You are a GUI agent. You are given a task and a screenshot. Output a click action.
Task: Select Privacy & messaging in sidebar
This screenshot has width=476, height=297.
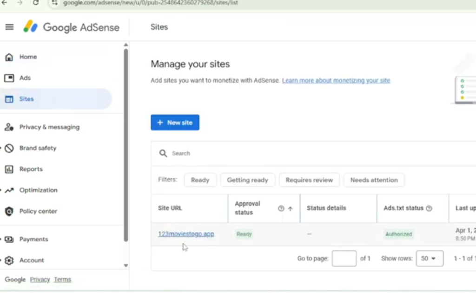pyautogui.click(x=49, y=127)
